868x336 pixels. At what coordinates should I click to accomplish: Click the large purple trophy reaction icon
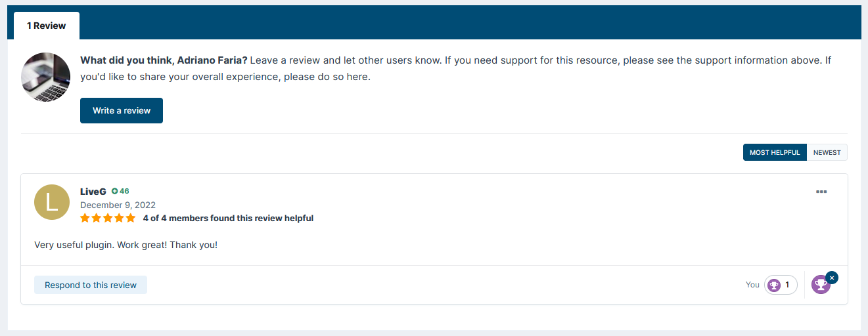click(x=820, y=285)
